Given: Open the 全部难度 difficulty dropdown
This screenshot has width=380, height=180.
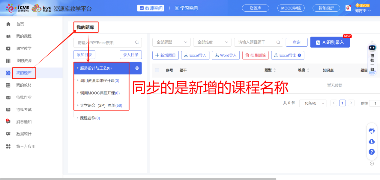Looking at the screenshot, I should tap(212, 42).
